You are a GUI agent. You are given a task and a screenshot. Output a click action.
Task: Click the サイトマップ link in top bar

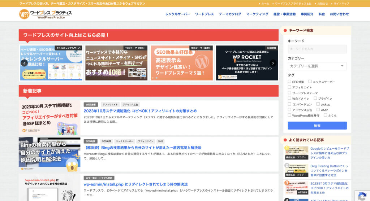click(341, 3)
